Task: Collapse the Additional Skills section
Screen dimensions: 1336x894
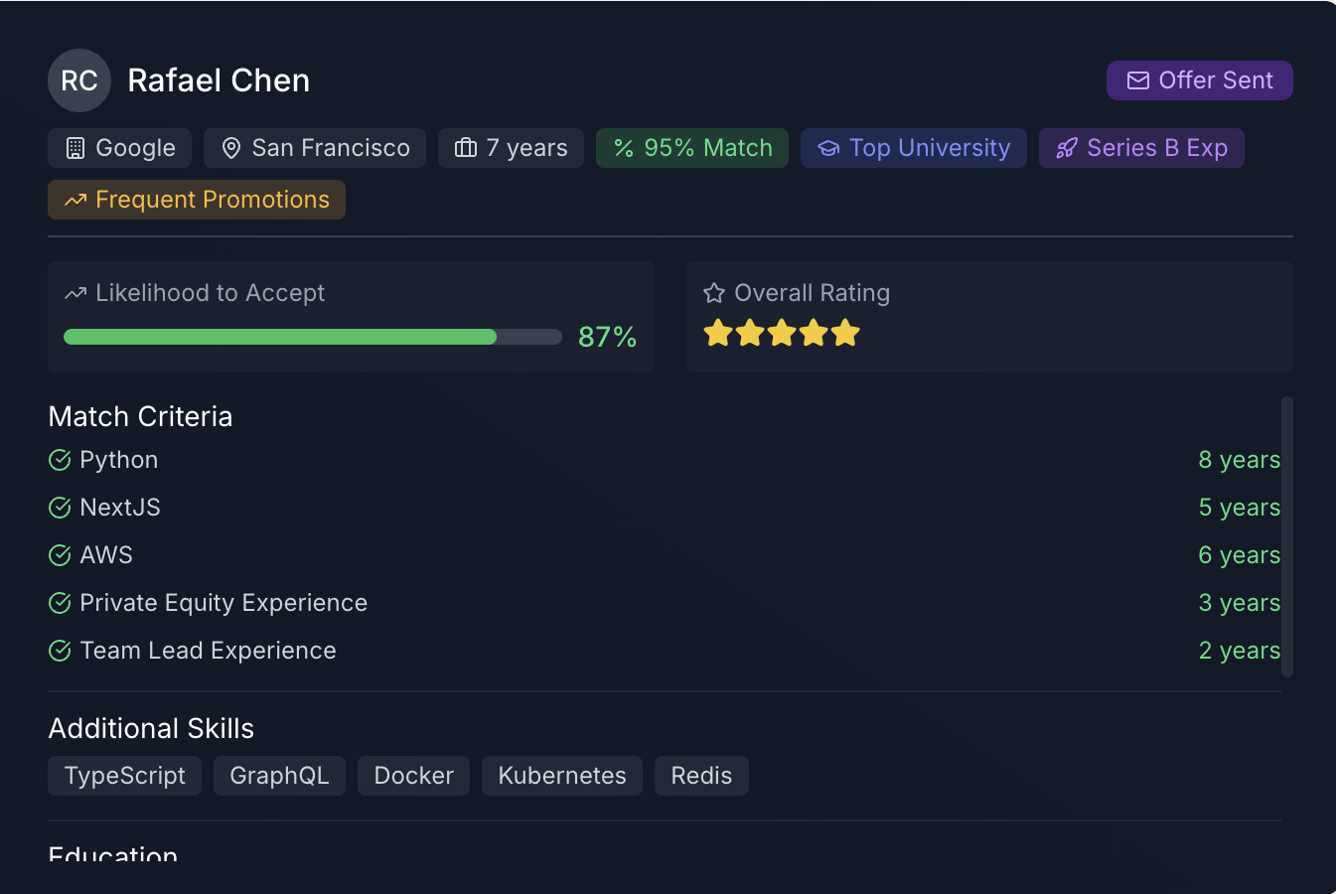Action: (151, 728)
